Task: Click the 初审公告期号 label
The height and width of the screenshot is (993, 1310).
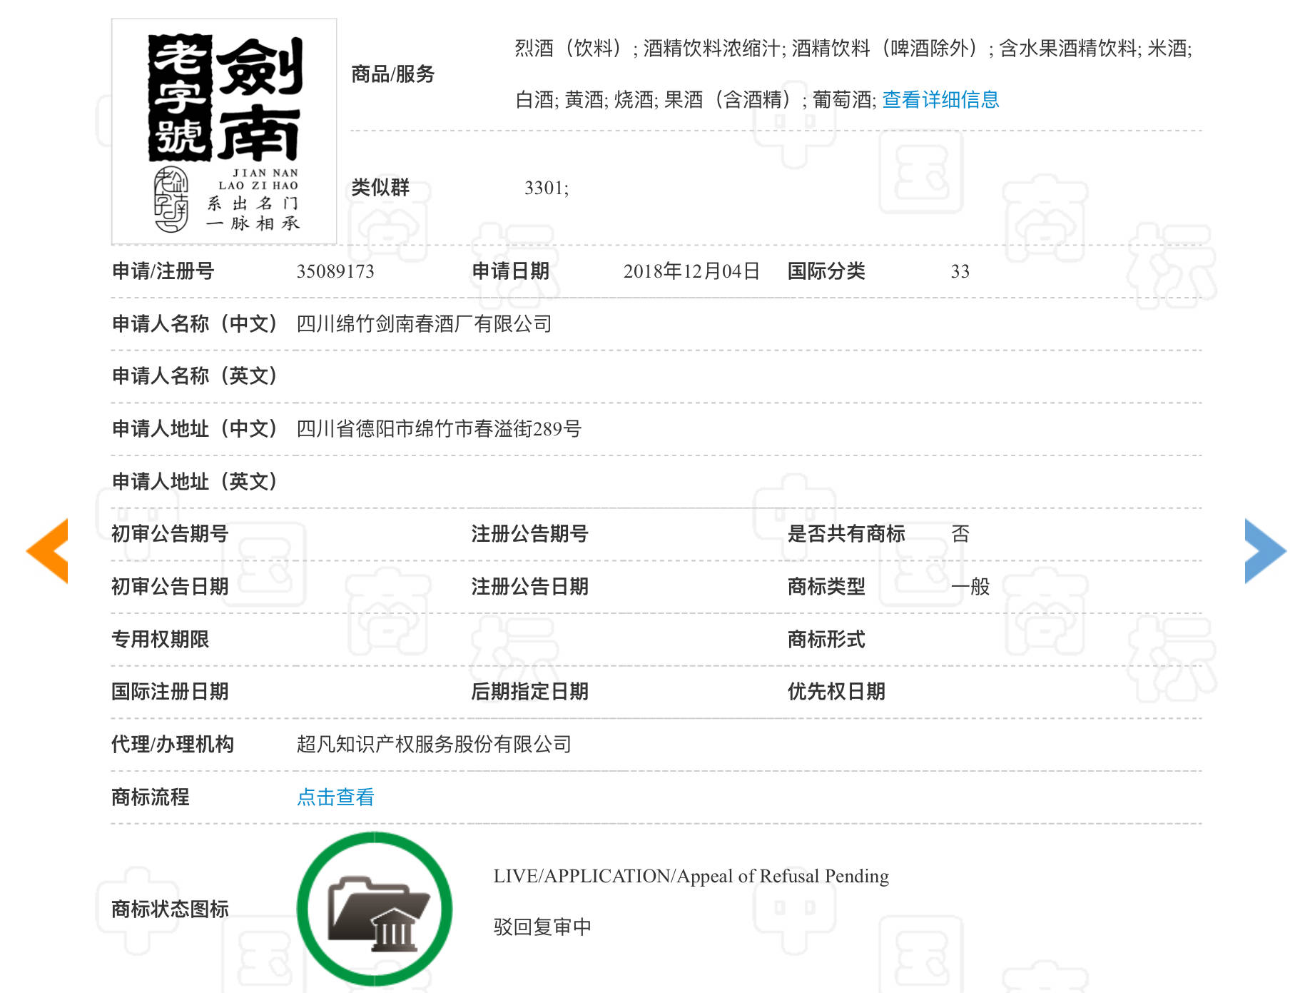Action: [x=170, y=534]
